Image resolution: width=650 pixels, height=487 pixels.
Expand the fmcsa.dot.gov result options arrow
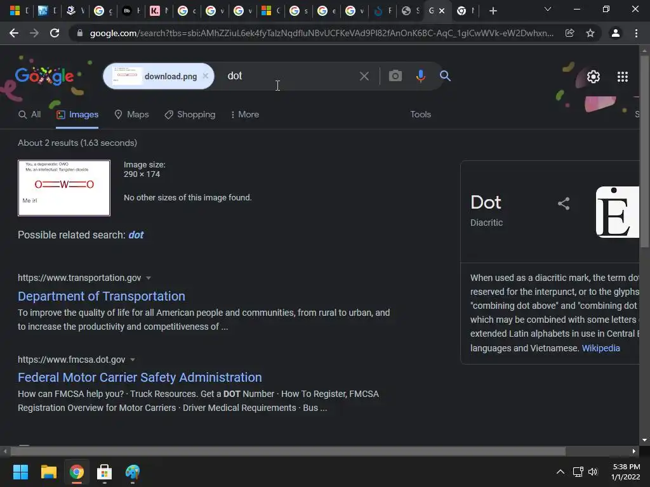133,360
